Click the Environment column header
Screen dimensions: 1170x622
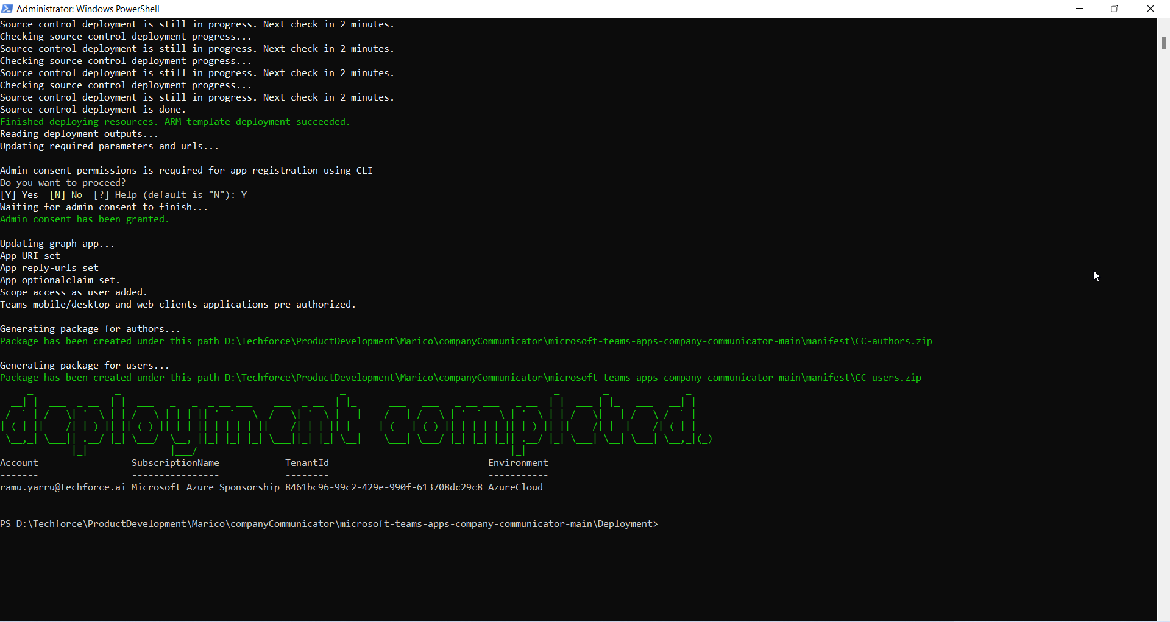(517, 463)
